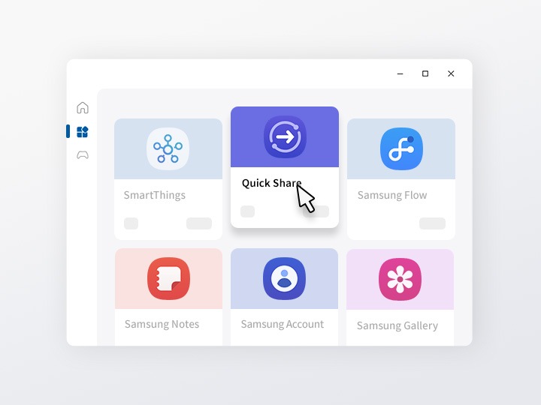Screen dimensions: 541x405
Task: Click the Samsung Flow app icon
Action: 401,148
